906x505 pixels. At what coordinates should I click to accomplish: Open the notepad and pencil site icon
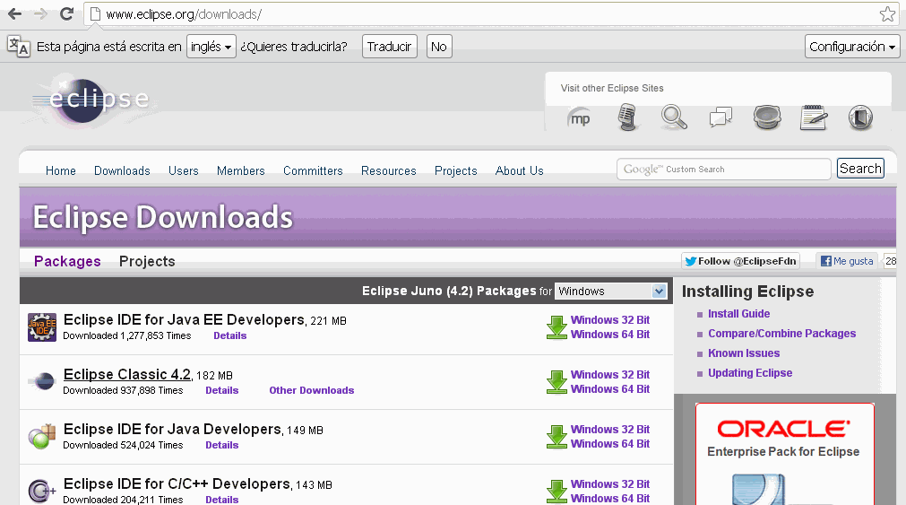click(814, 118)
